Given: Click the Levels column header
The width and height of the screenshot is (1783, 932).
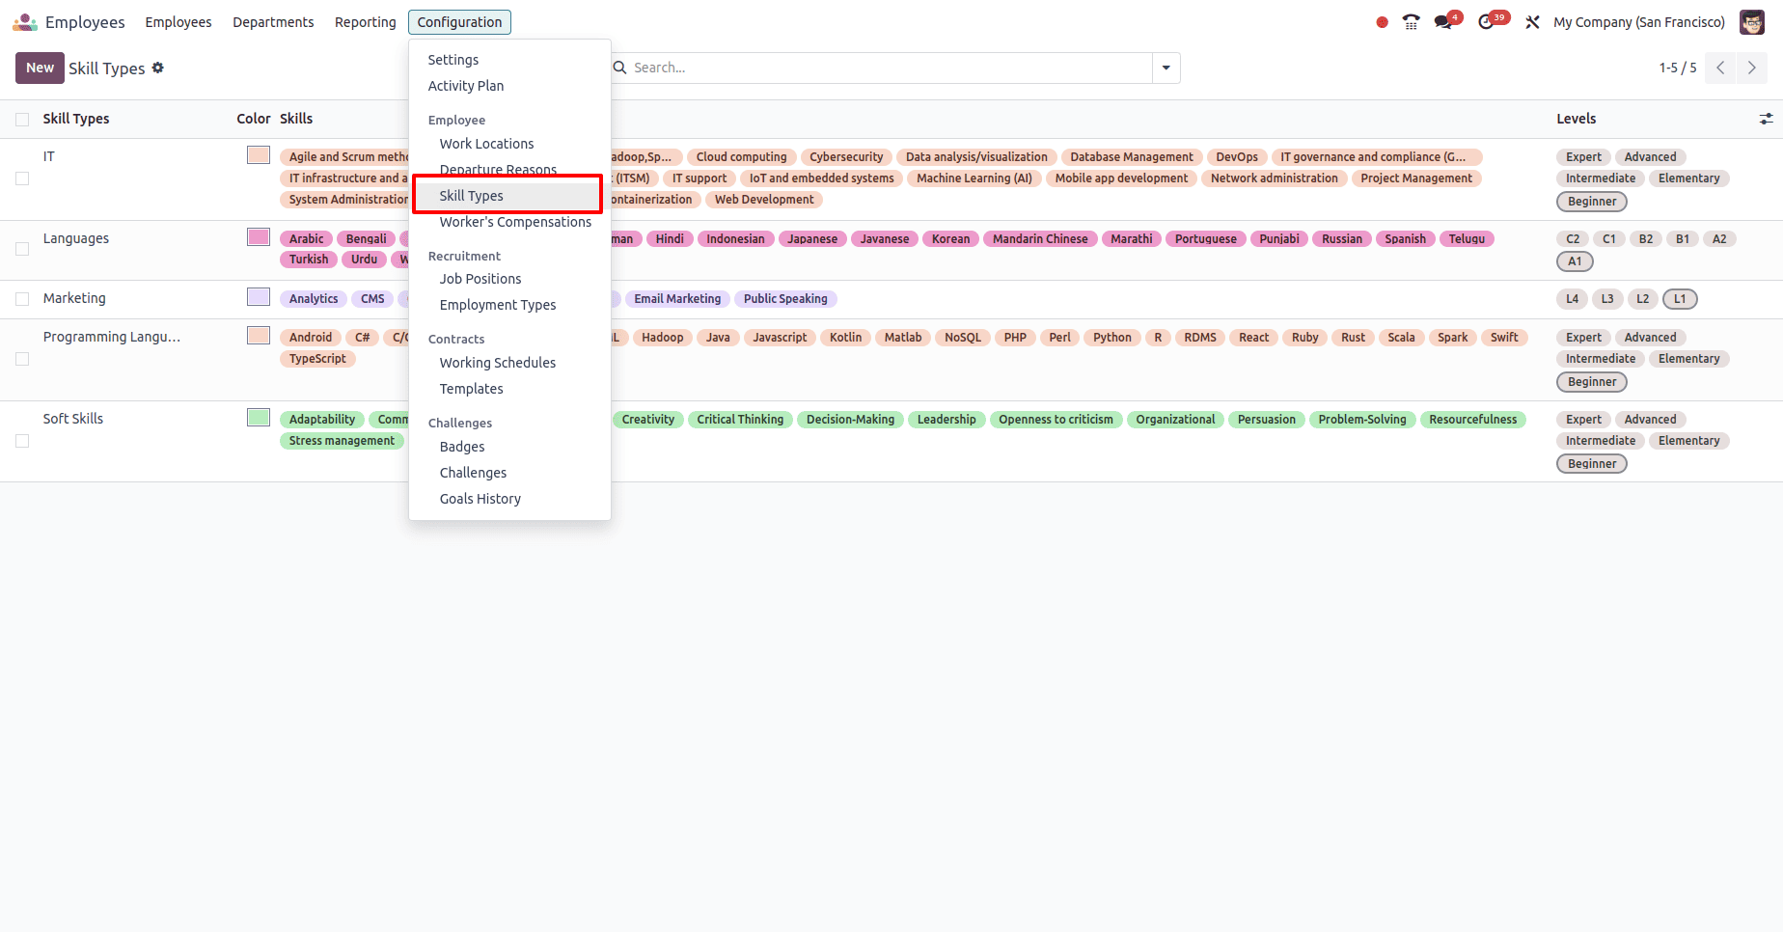Looking at the screenshot, I should tap(1577, 119).
